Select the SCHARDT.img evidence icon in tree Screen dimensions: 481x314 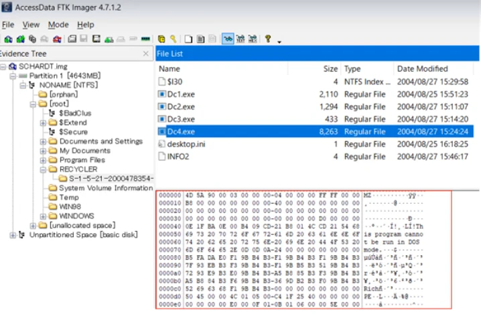[13, 66]
